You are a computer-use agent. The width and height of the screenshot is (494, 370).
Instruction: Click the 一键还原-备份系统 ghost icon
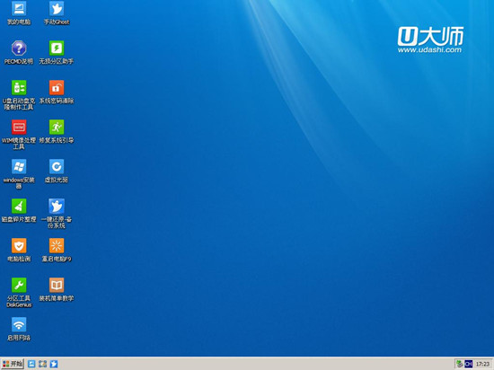tap(57, 206)
